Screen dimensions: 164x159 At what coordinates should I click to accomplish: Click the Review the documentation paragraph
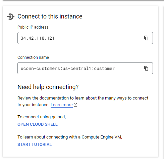(x=83, y=102)
